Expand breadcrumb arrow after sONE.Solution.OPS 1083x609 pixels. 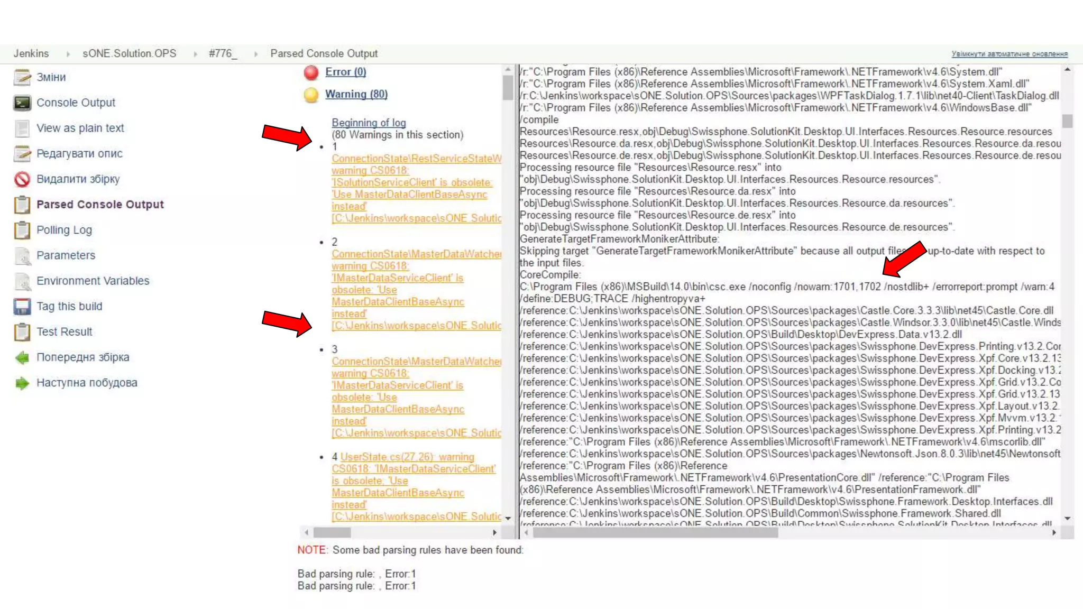pos(195,54)
